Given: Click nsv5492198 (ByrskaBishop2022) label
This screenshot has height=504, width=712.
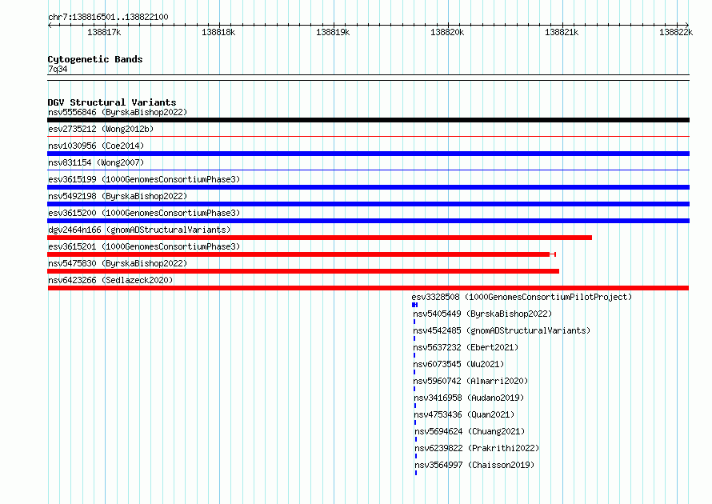Looking at the screenshot, I should pos(118,196).
